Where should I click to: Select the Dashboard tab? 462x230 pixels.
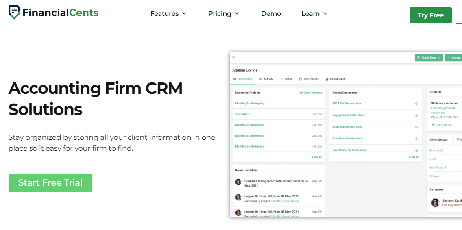pyautogui.click(x=242, y=79)
